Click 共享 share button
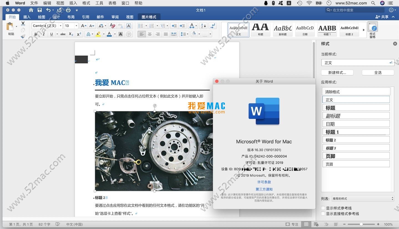Viewport: 399px width, 229px height. (382, 17)
